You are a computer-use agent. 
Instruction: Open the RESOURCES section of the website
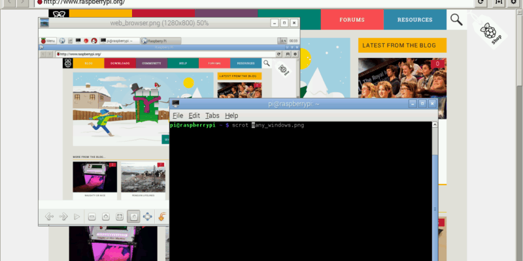414,20
